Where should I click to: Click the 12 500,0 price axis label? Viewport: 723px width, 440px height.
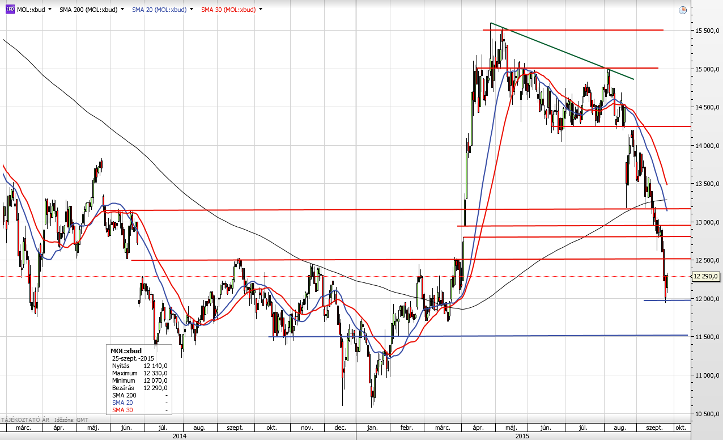(x=706, y=260)
